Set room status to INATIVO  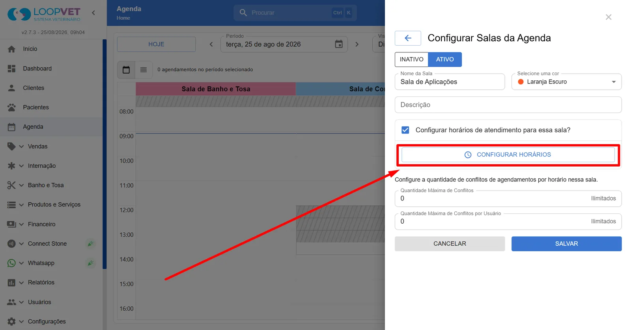point(411,59)
